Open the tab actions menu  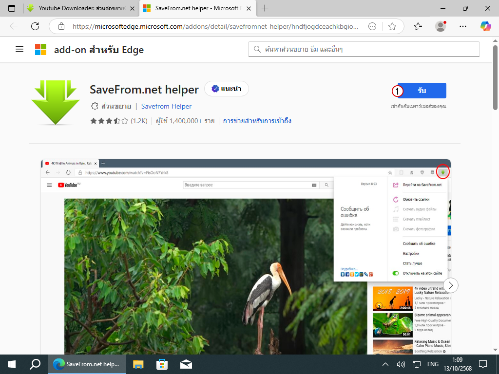(12, 8)
